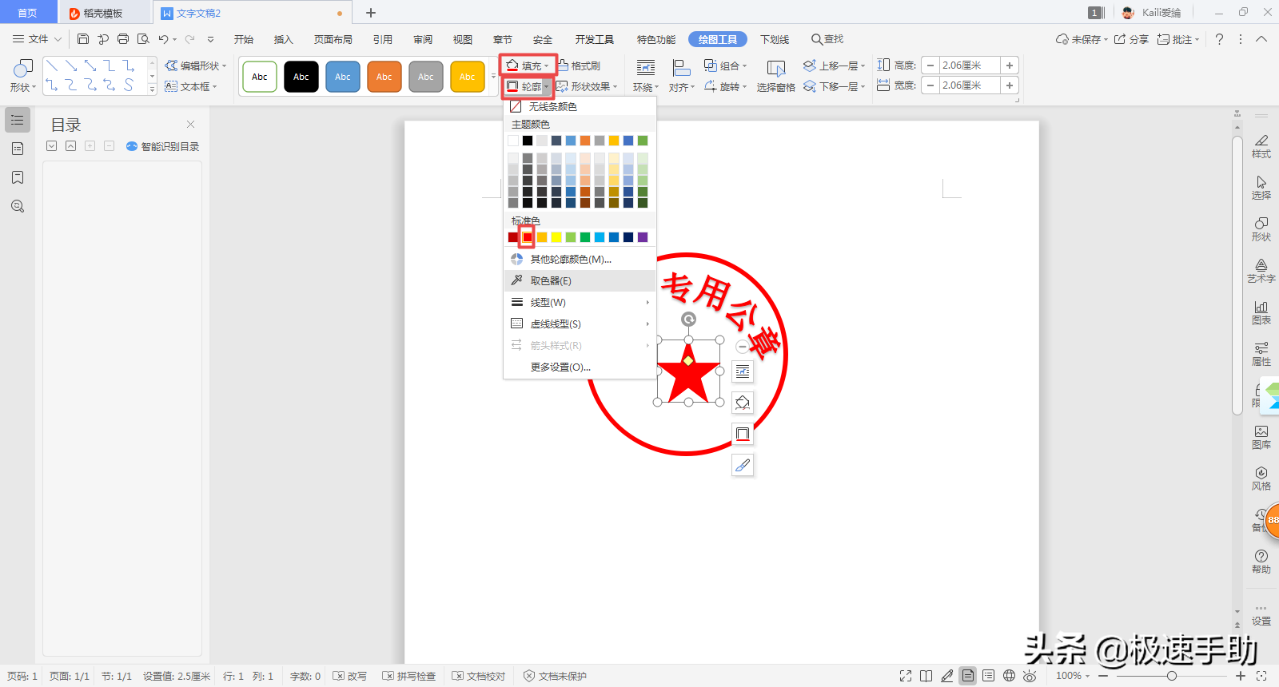The width and height of the screenshot is (1279, 687).
Task: Open the Review (审阅) ribbon tab
Action: coord(423,39)
